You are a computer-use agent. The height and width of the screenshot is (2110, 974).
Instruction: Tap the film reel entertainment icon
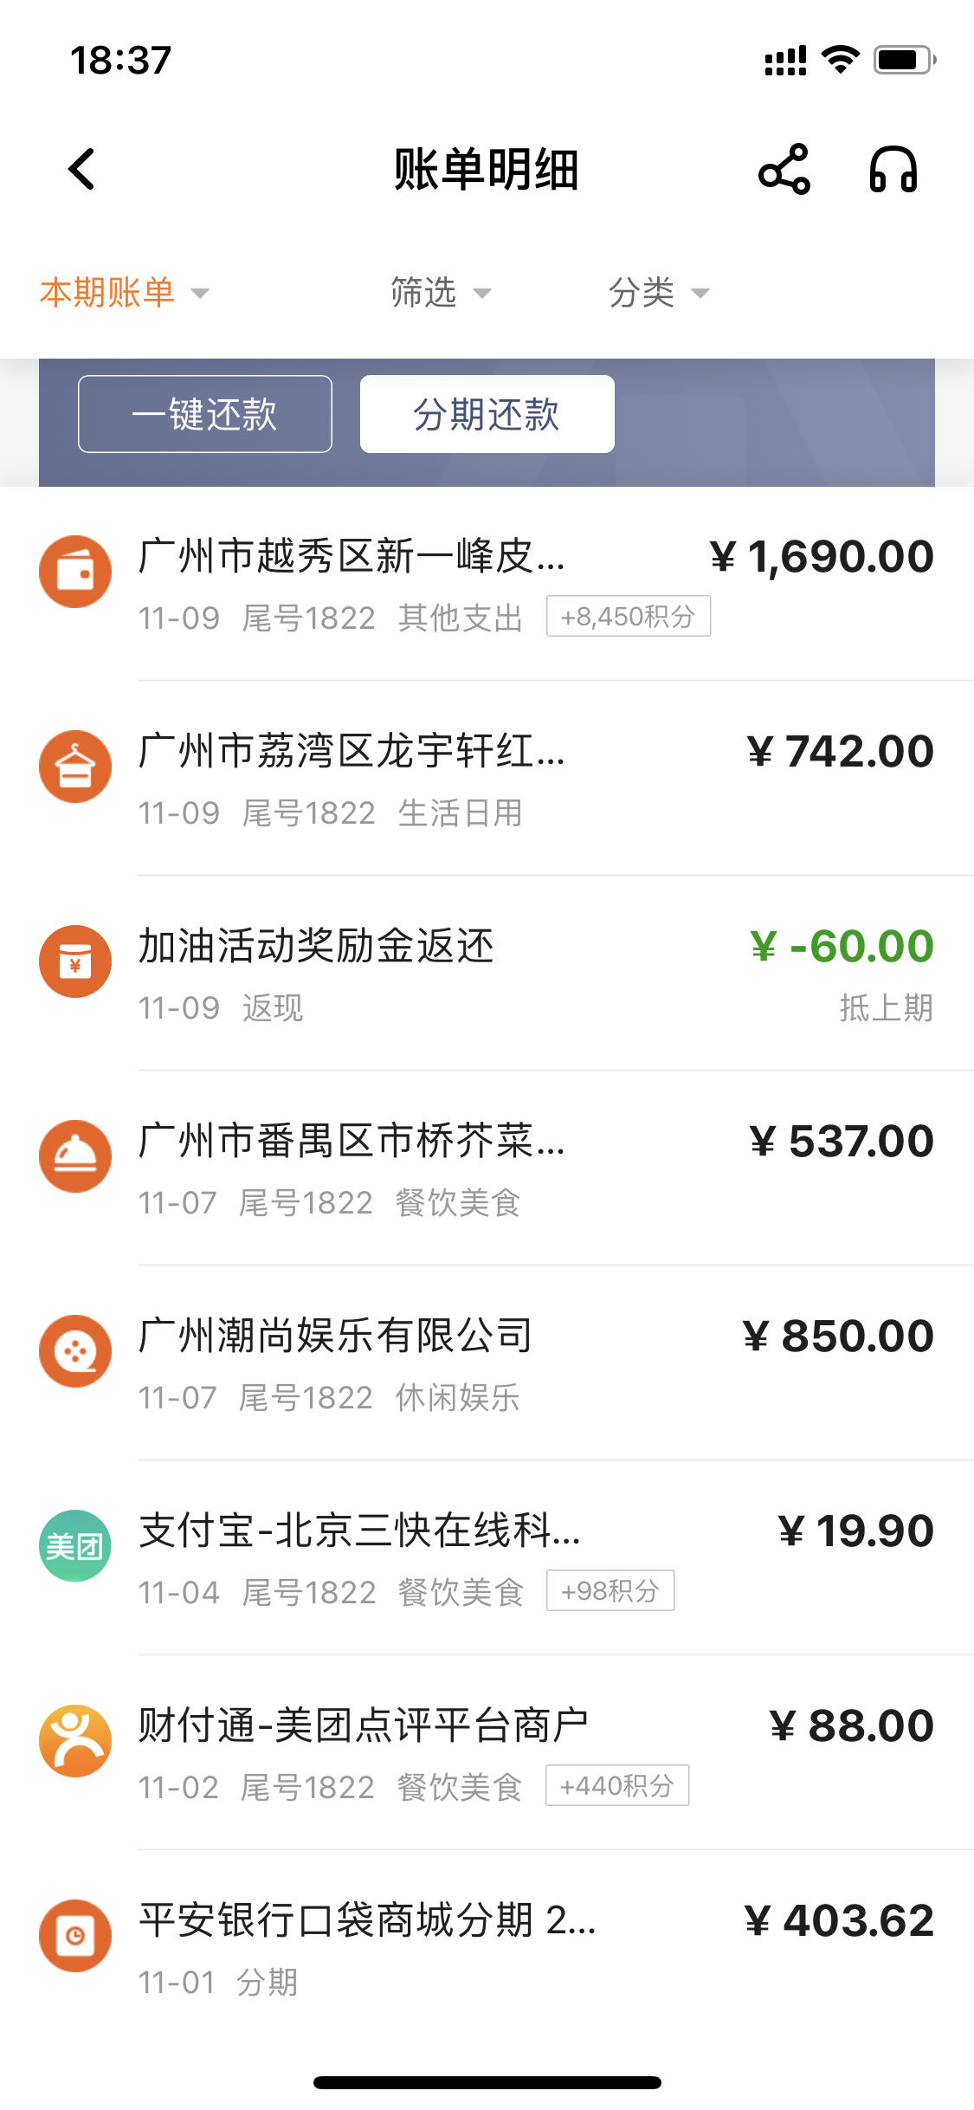75,1351
